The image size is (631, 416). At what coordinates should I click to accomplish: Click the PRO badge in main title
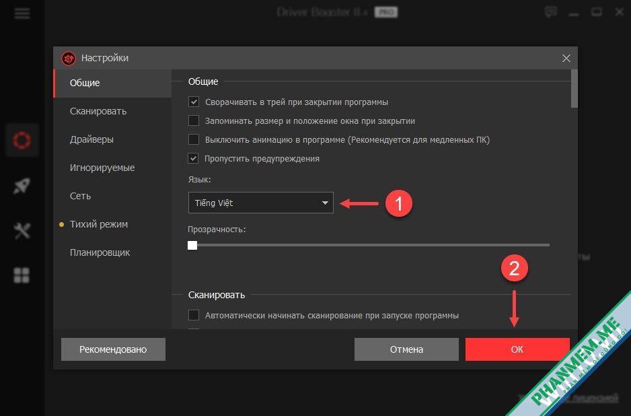386,13
